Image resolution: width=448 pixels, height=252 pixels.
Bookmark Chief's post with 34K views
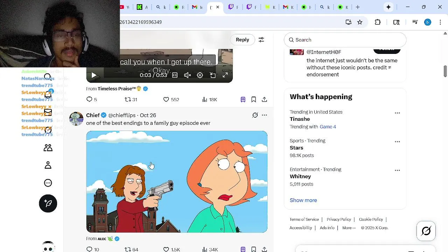254,250
